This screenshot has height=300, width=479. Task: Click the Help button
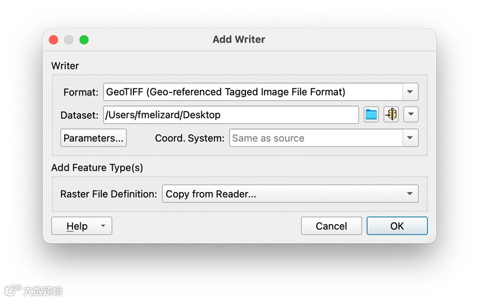coord(76,226)
